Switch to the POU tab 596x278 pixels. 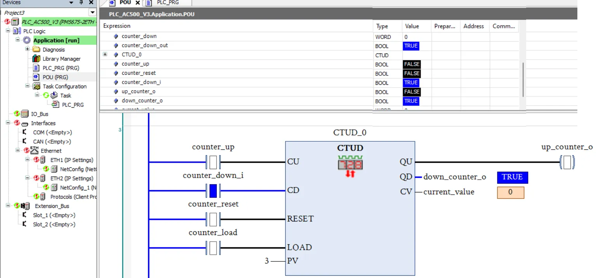coord(125,3)
